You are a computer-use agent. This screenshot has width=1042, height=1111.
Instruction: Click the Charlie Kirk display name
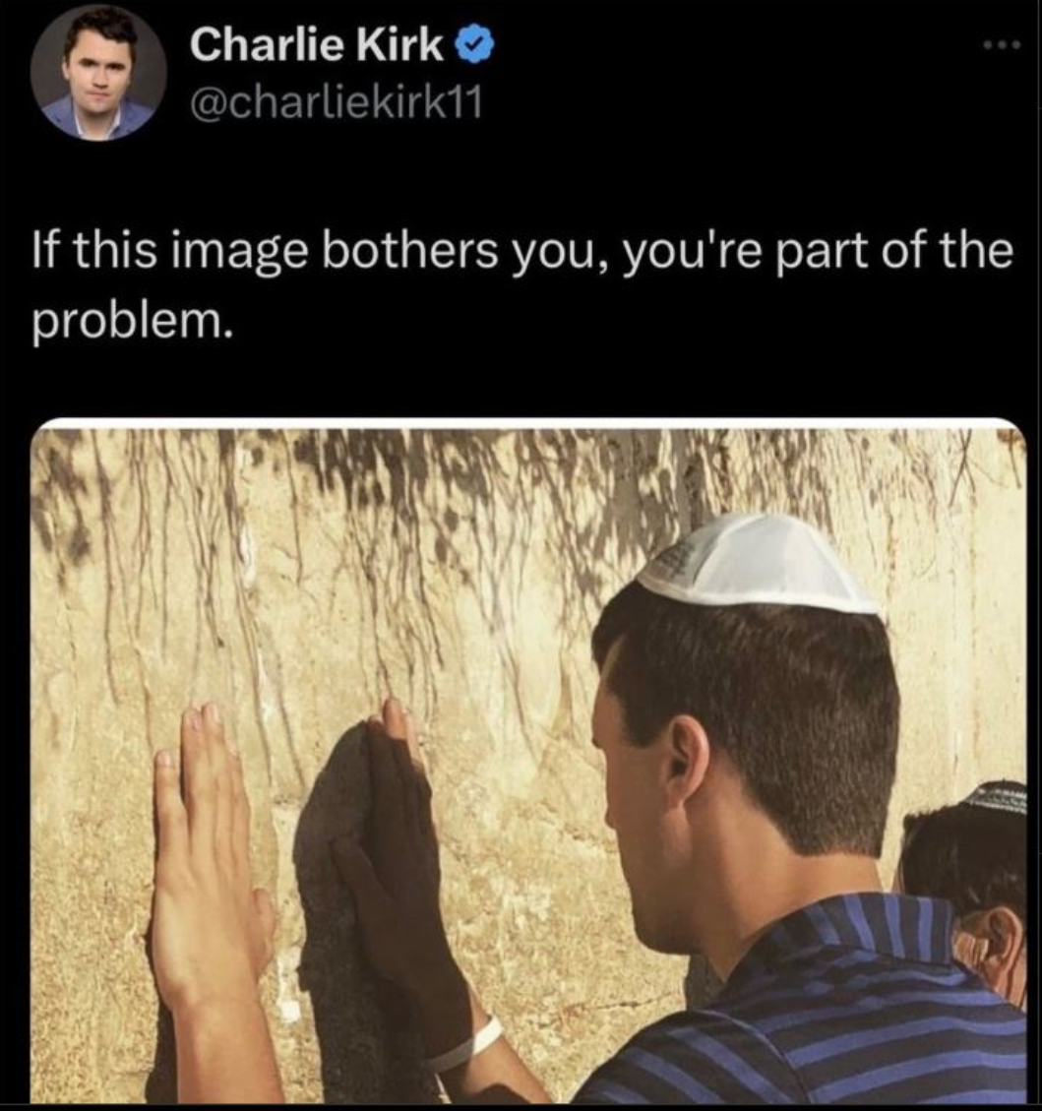315,45
